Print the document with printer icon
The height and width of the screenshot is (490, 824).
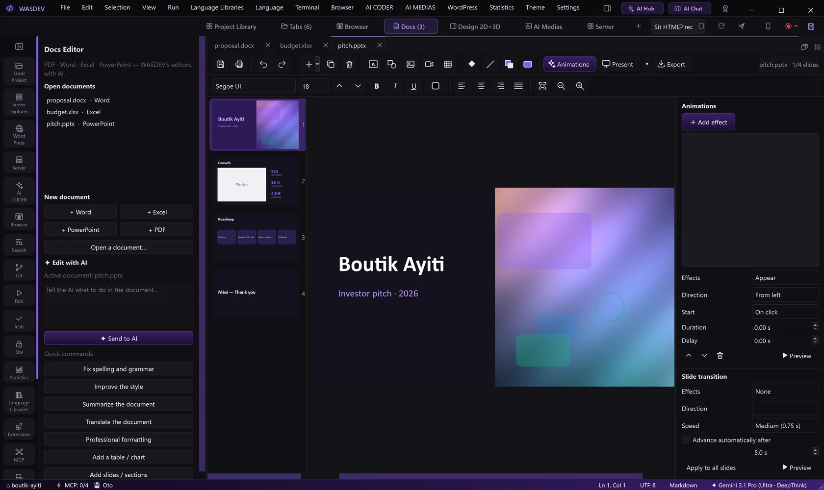(239, 64)
